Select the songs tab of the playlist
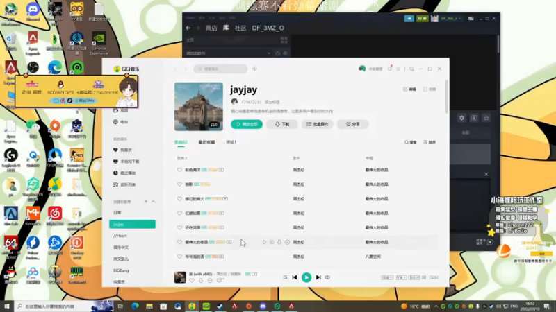Image resolution: width=556 pixels, height=312 pixels. tap(181, 142)
